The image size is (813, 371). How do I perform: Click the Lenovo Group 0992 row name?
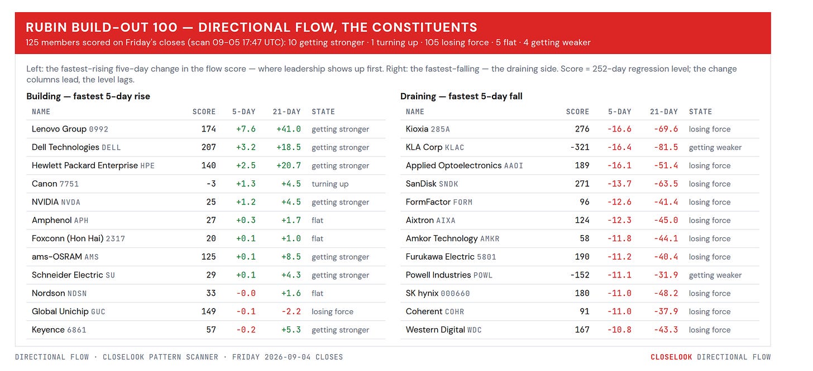pyautogui.click(x=70, y=129)
